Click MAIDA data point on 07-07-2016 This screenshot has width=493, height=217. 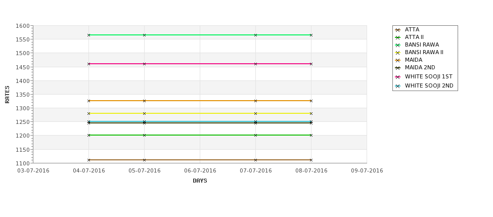(x=256, y=101)
